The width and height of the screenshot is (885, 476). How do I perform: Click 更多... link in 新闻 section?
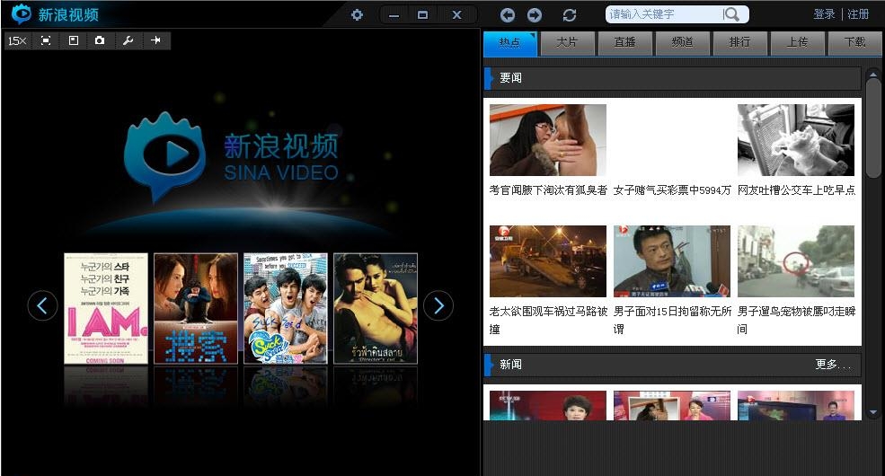[x=833, y=365]
